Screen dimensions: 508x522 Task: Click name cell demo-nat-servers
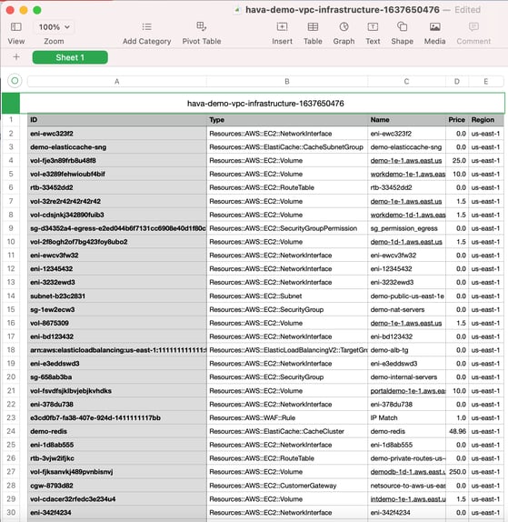(406, 309)
